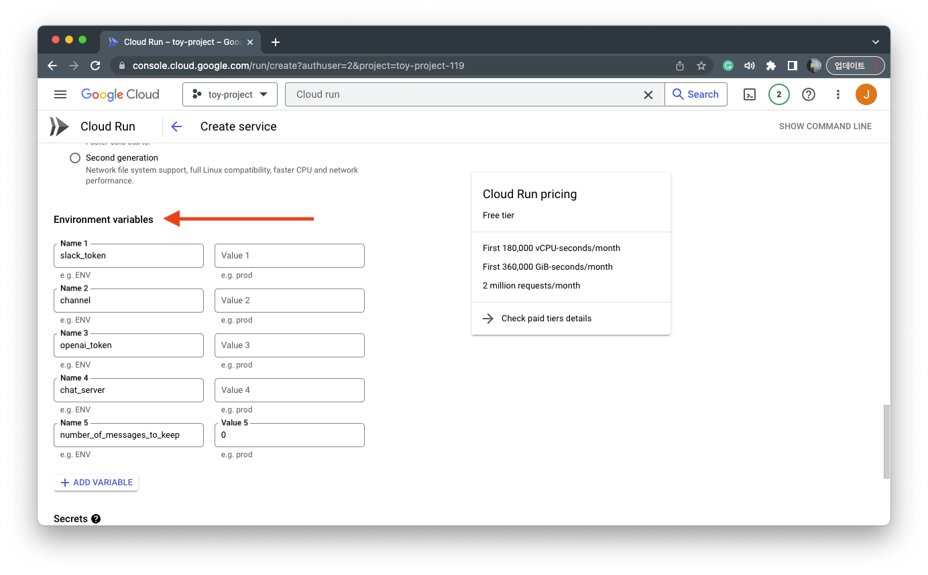Click the 2 million requests/month text

pyautogui.click(x=532, y=286)
